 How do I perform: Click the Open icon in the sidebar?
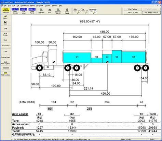[5, 17]
